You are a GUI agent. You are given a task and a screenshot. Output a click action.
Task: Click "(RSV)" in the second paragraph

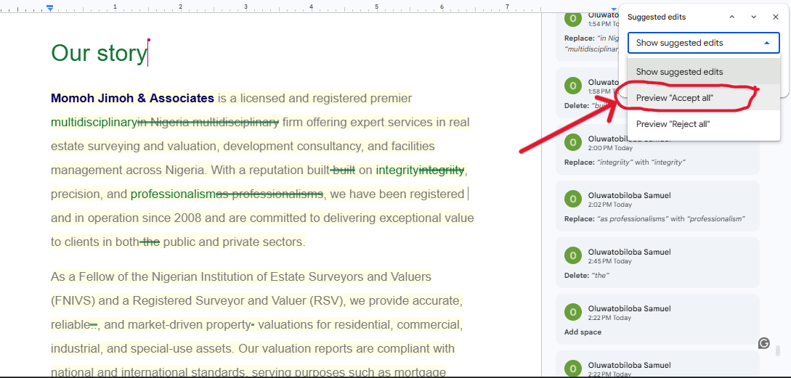tap(326, 301)
